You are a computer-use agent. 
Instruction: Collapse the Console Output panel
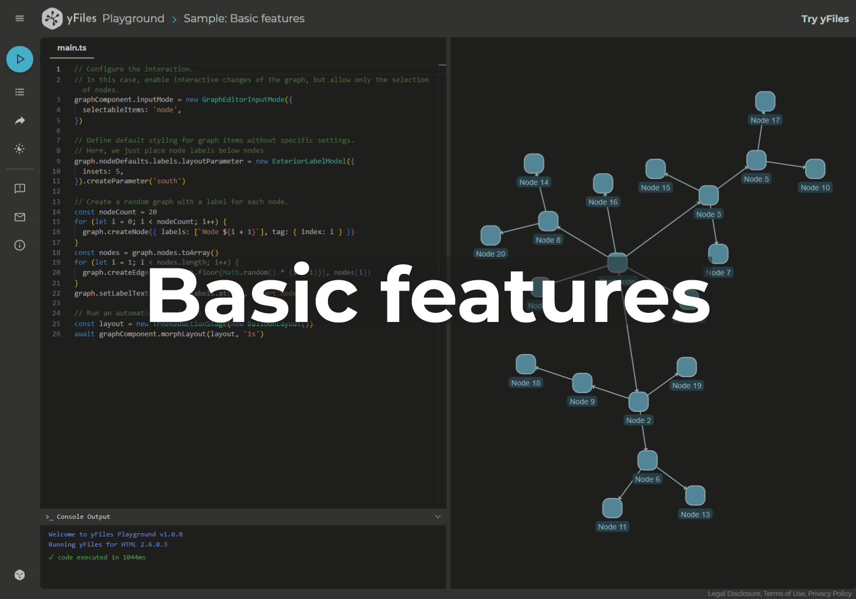(x=438, y=517)
